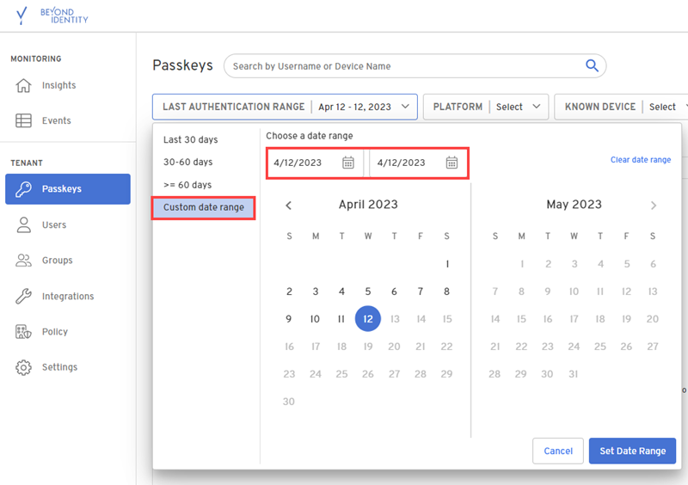Select April 6 in the calendar
688x485 pixels.
pyautogui.click(x=394, y=292)
